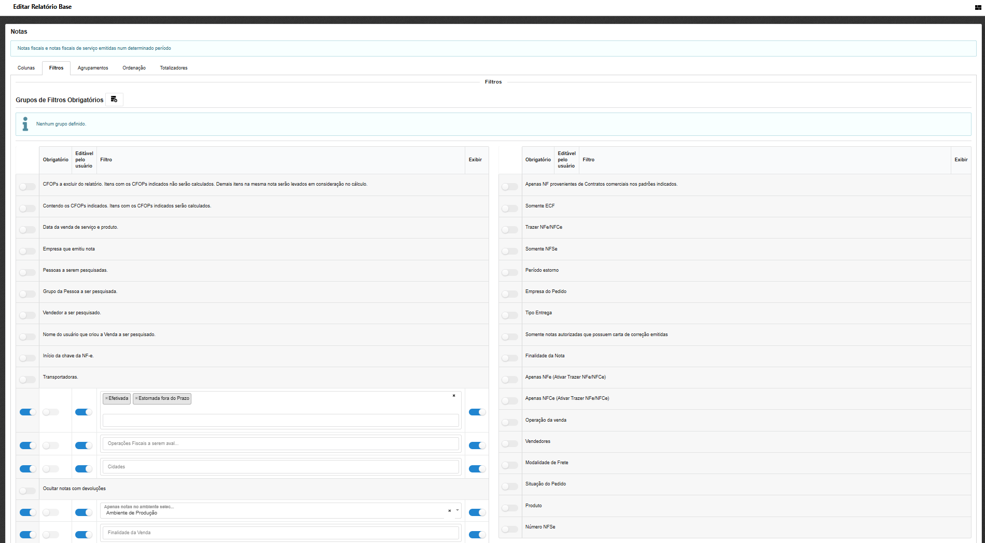Image resolution: width=985 pixels, height=543 pixels.
Task: Open the Totalizadores tab
Action: [x=174, y=68]
